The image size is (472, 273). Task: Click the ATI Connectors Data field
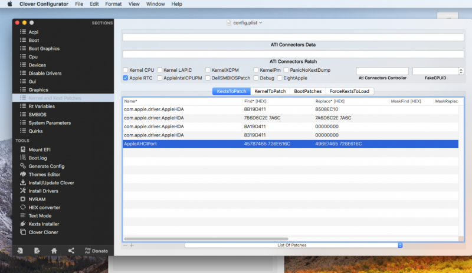click(293, 37)
